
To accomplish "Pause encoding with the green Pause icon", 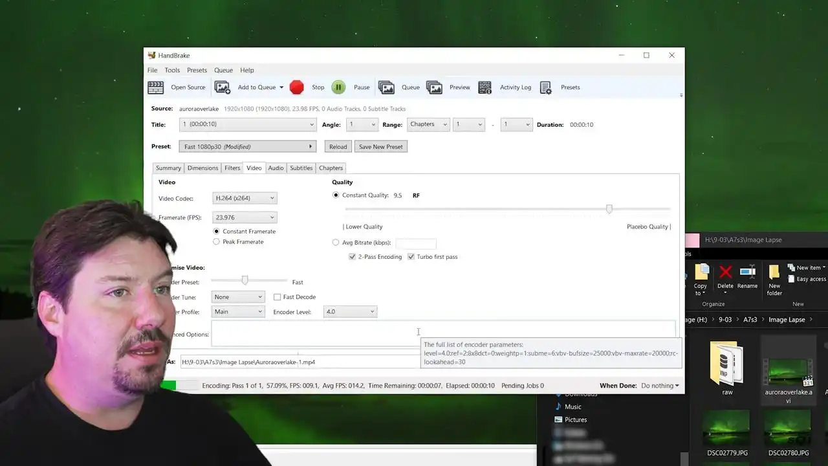I will [338, 87].
